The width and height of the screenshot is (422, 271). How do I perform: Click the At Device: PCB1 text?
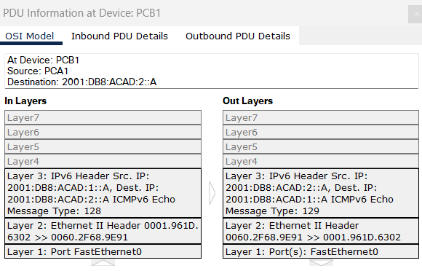coord(43,60)
